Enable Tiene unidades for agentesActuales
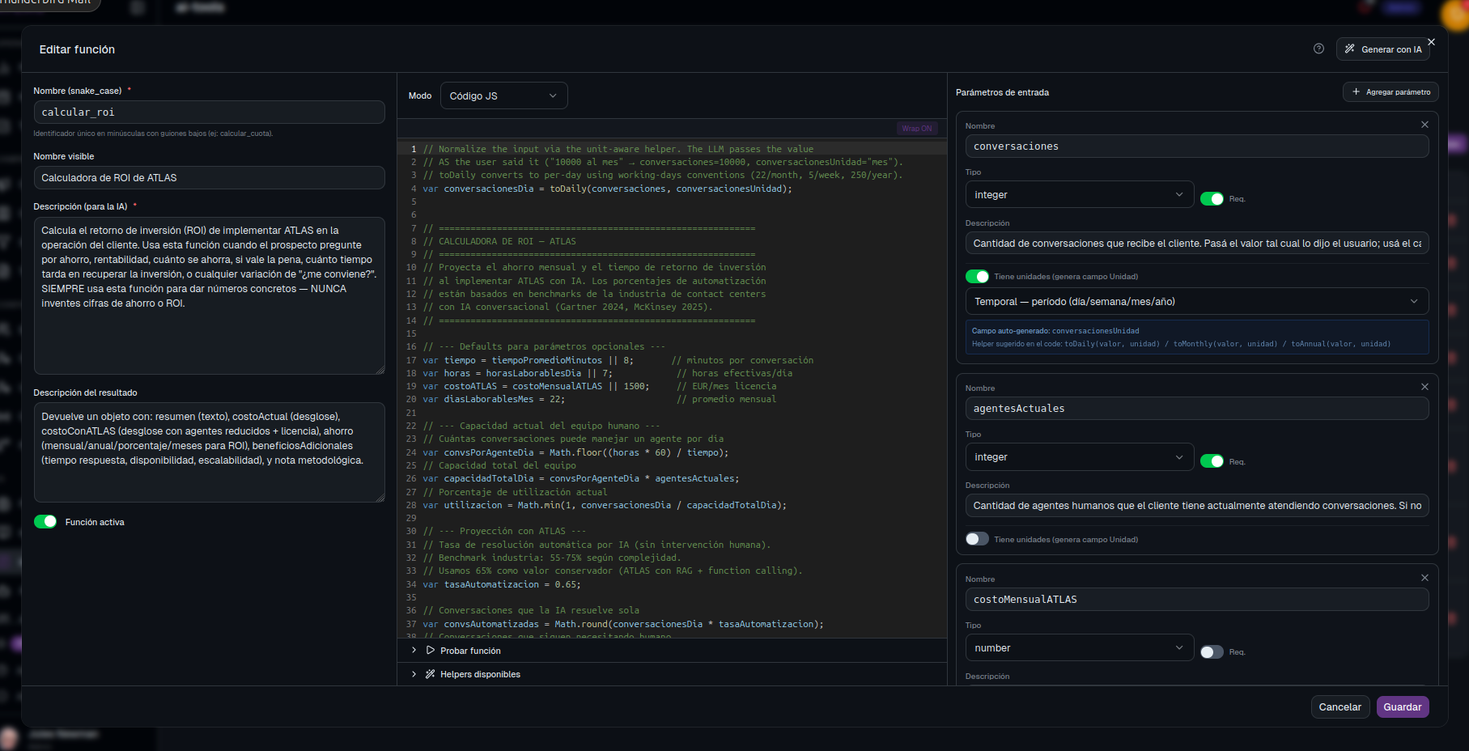Viewport: 1469px width, 751px height. pyautogui.click(x=977, y=539)
